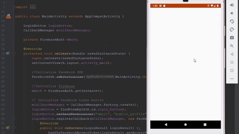The height and width of the screenshot is (134, 239).
Task: Click emulator toolbar Home circle icon
Action: point(232,62)
